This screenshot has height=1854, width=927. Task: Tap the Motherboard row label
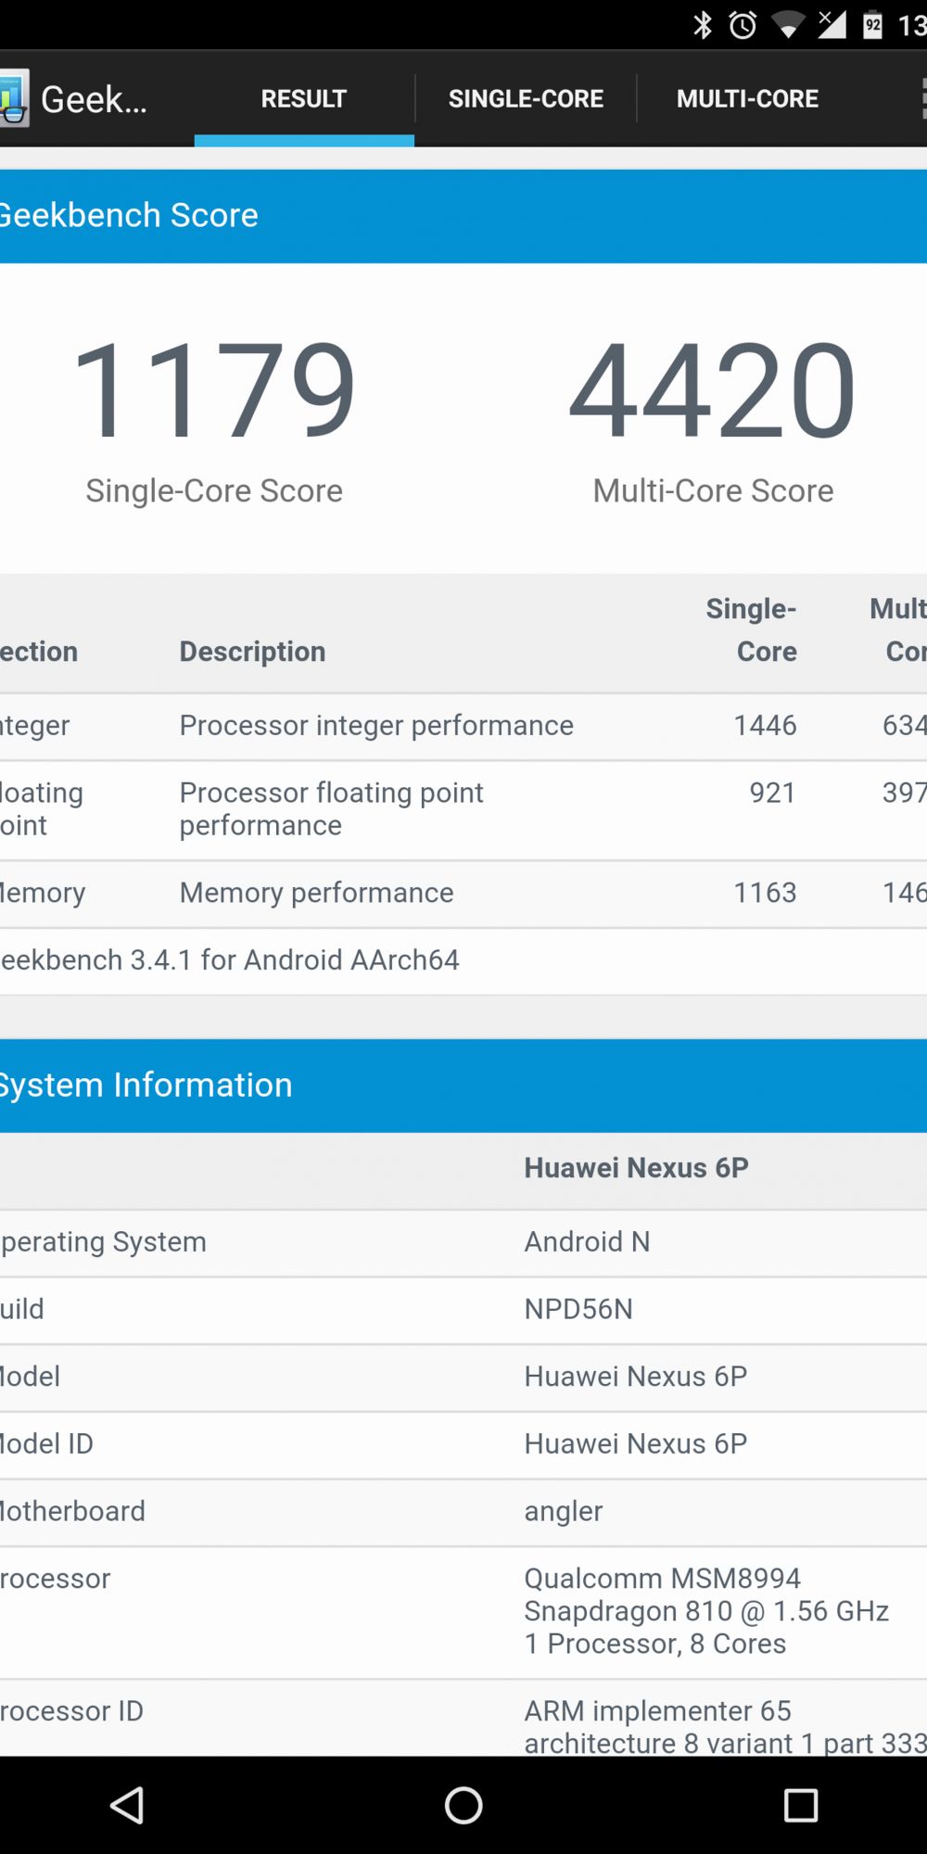(x=72, y=1511)
